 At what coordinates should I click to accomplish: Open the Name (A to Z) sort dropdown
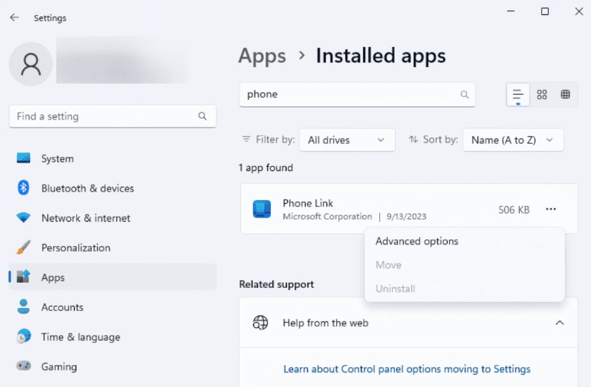[513, 140]
